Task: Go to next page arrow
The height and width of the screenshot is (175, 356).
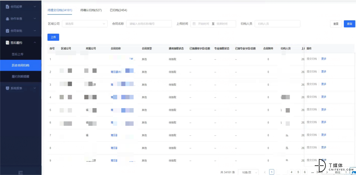Action: tap(327, 172)
